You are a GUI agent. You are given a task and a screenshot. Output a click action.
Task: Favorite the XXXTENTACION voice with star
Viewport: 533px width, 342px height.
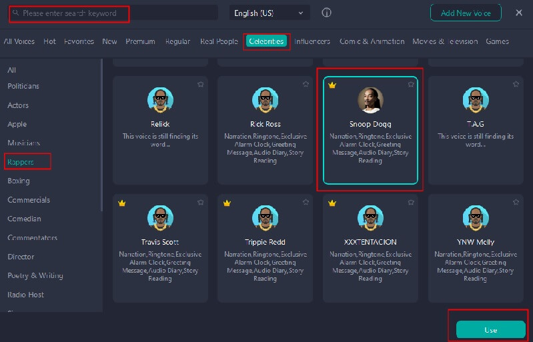point(411,203)
